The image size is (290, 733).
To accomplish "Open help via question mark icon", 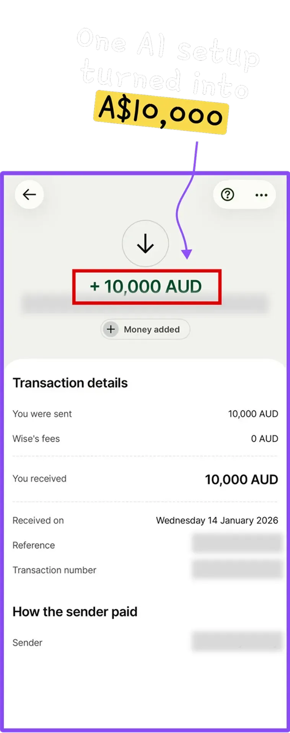I will point(228,195).
